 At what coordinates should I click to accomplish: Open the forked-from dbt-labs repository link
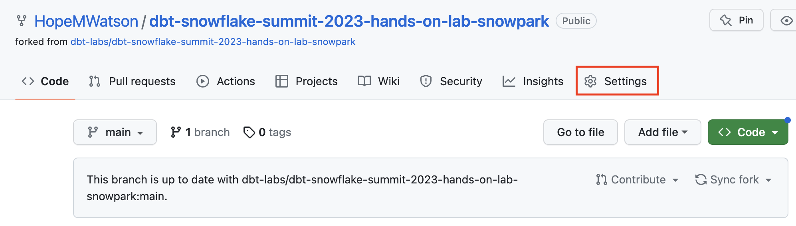213,42
